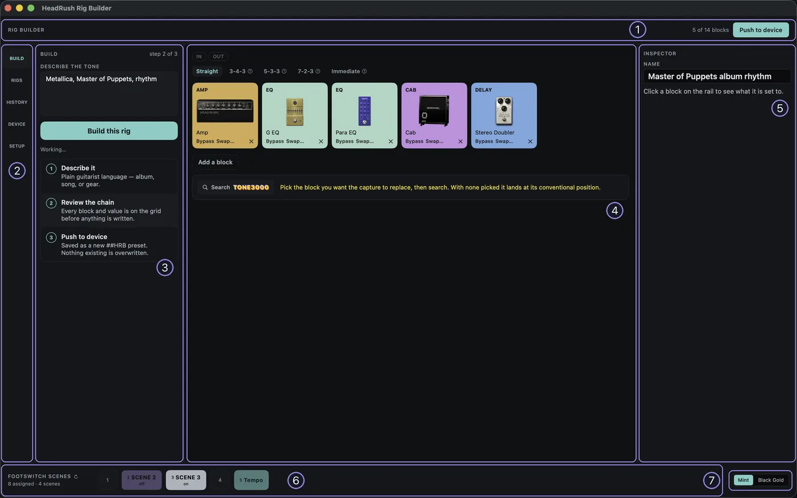The width and height of the screenshot is (797, 498).
Task: Select footswitch 4
Action: point(220,480)
